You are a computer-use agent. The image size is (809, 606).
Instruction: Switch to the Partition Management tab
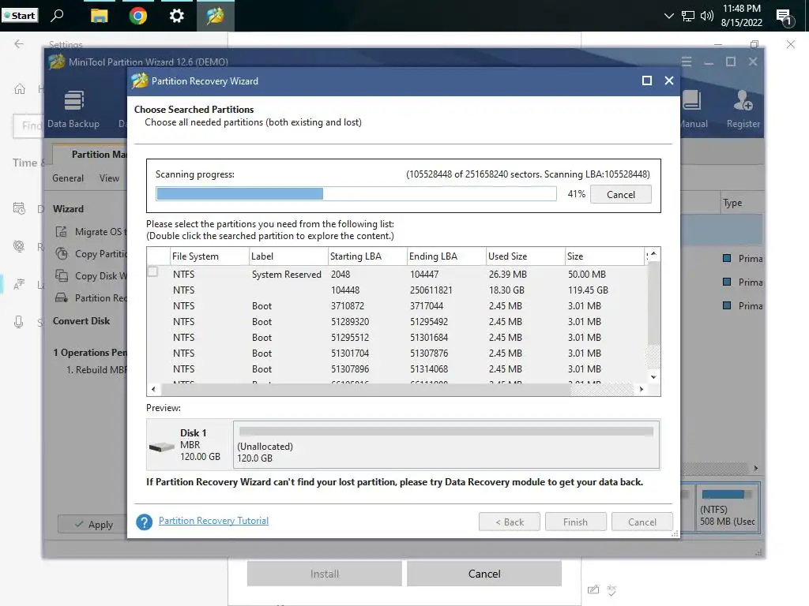(91, 155)
